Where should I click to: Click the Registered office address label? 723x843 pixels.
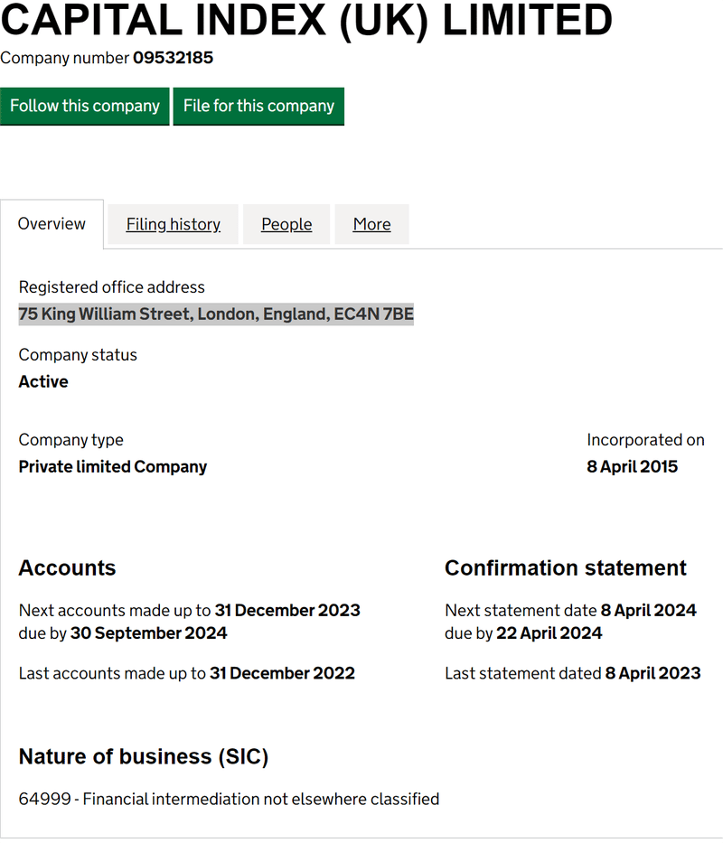(x=112, y=287)
